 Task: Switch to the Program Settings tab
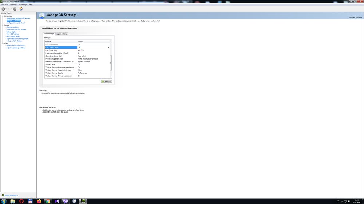(x=61, y=34)
